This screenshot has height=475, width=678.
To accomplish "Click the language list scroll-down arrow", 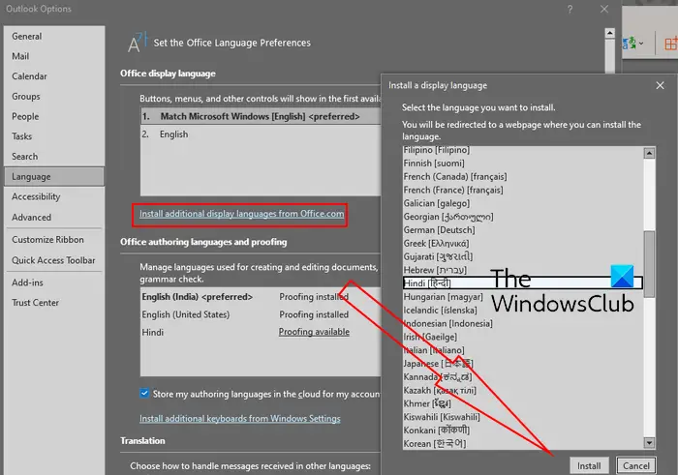I will point(649,443).
